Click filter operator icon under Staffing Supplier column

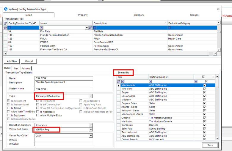[150, 81]
